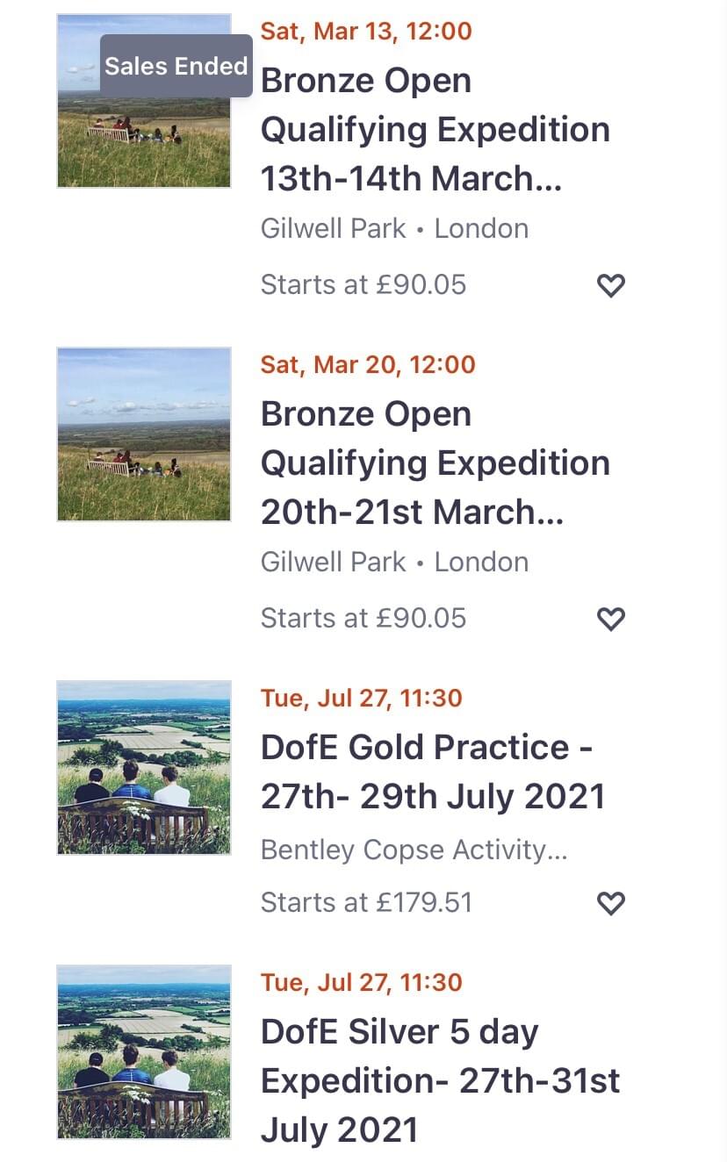Image resolution: width=727 pixels, height=1162 pixels.
Task: Tap heart icon for DofE Gold Practice
Action: (x=610, y=903)
